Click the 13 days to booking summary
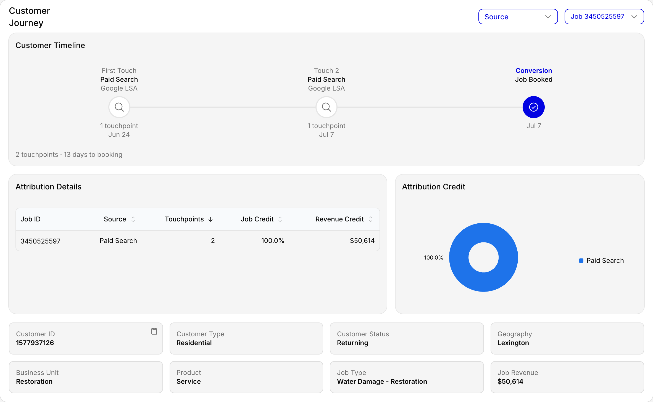The image size is (653, 402). [x=93, y=155]
